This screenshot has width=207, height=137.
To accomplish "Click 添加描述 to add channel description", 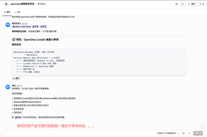I will click(x=42, y=4).
